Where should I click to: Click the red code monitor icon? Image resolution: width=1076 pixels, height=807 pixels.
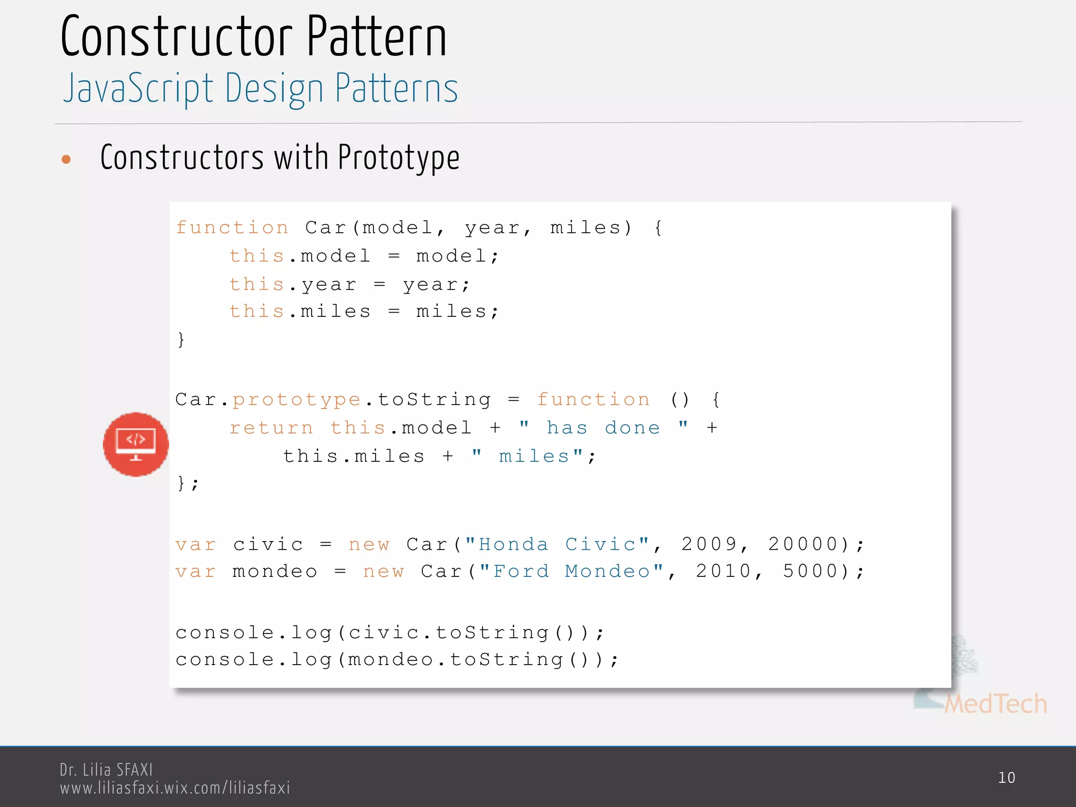pos(136,444)
